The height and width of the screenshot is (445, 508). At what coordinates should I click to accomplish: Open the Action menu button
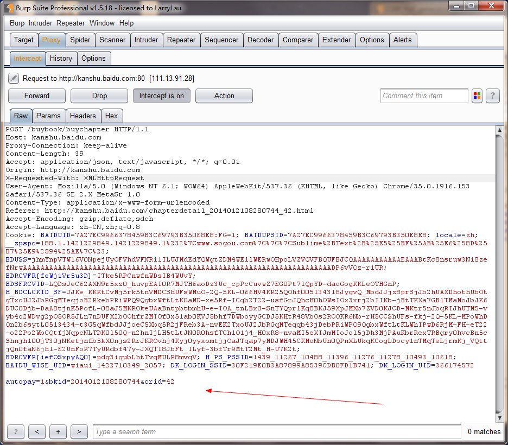224,96
